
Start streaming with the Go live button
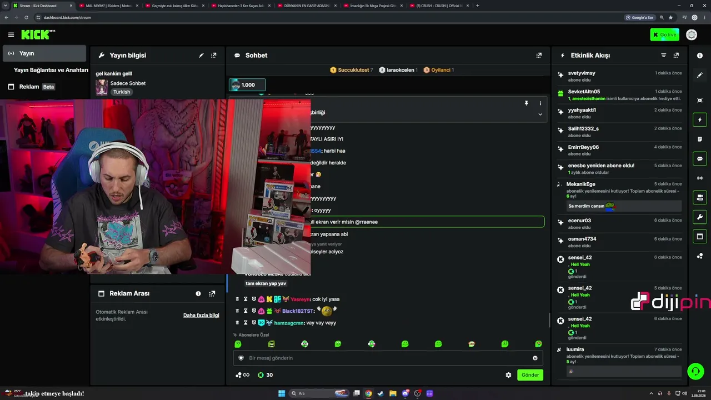664,35
